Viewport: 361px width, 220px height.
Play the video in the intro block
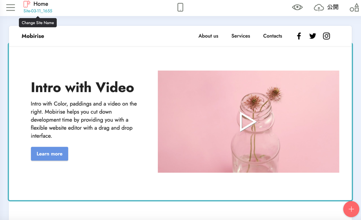point(248,122)
